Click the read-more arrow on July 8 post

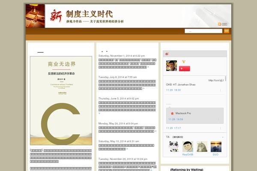click(143, 88)
